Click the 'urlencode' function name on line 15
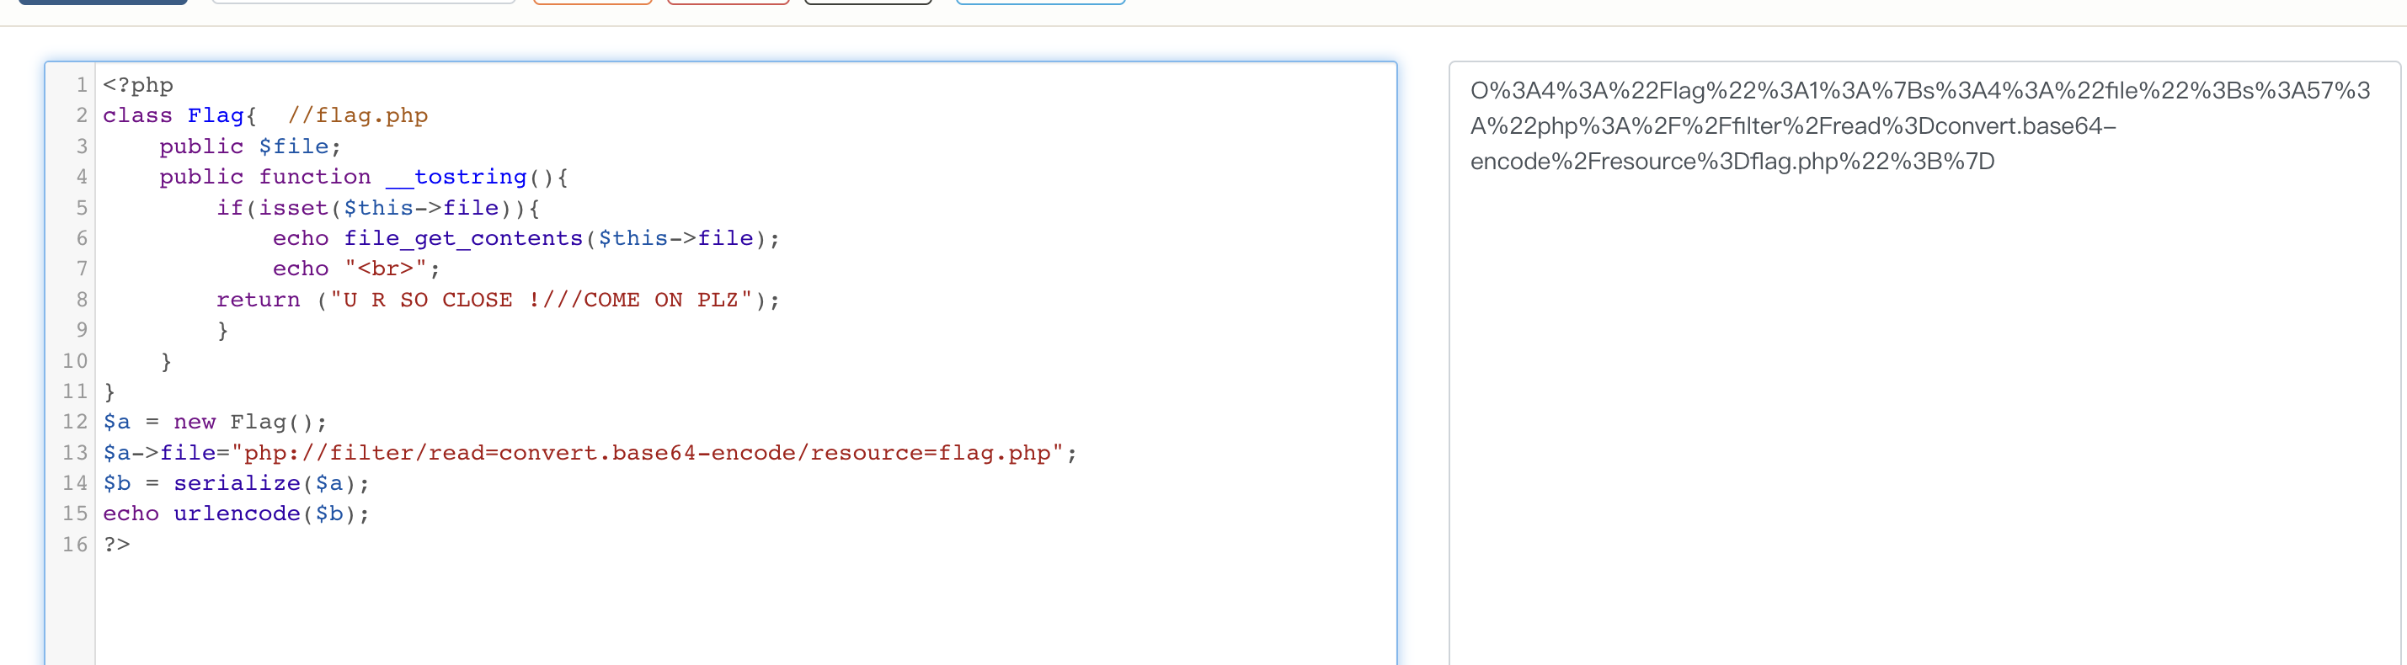Image resolution: width=2407 pixels, height=665 pixels. click(237, 513)
